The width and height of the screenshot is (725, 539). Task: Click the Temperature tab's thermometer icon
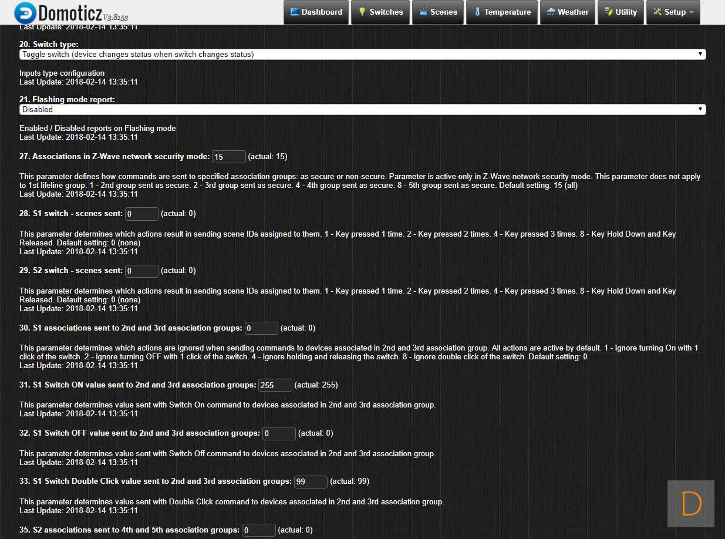tap(477, 12)
